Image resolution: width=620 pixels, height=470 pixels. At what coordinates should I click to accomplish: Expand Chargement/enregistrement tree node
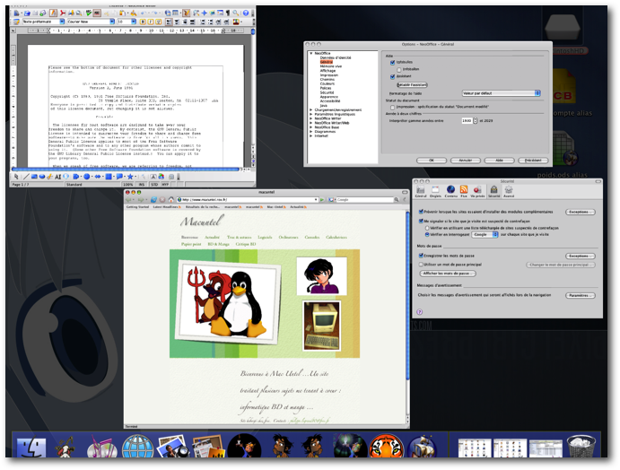pyautogui.click(x=310, y=110)
